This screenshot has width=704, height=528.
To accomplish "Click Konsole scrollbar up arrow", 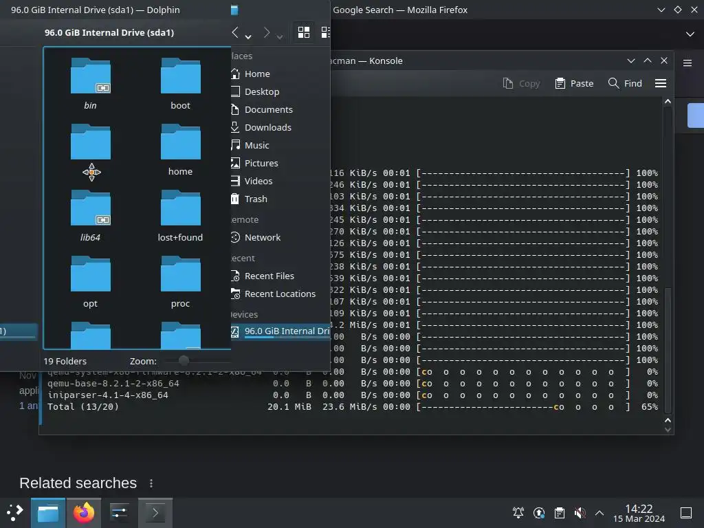I will (x=668, y=102).
